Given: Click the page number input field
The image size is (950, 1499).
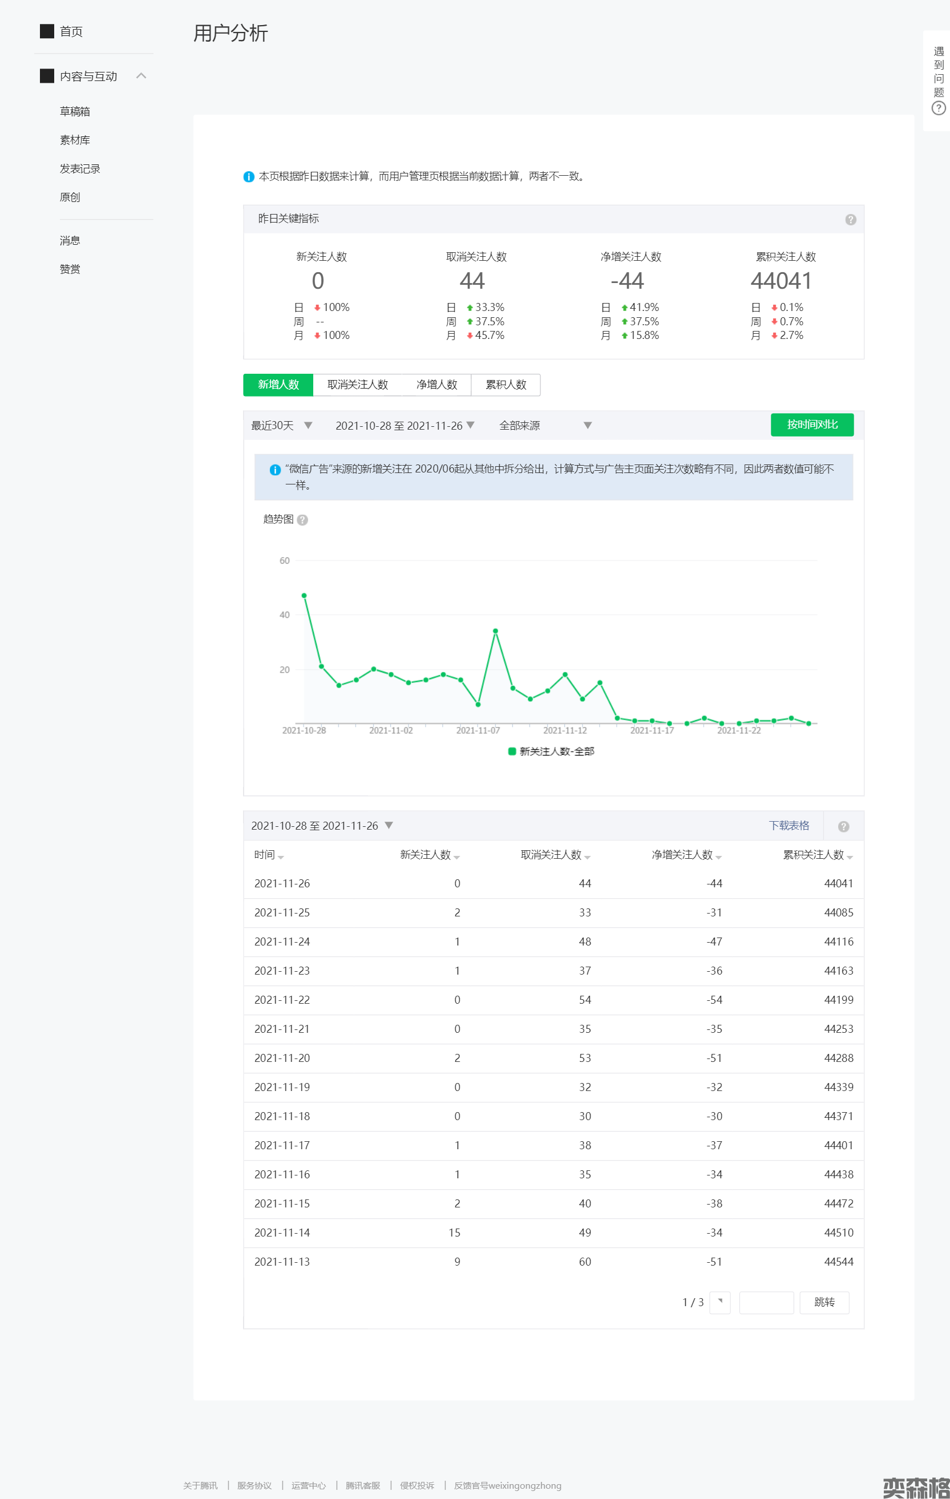Looking at the screenshot, I should click(766, 1302).
